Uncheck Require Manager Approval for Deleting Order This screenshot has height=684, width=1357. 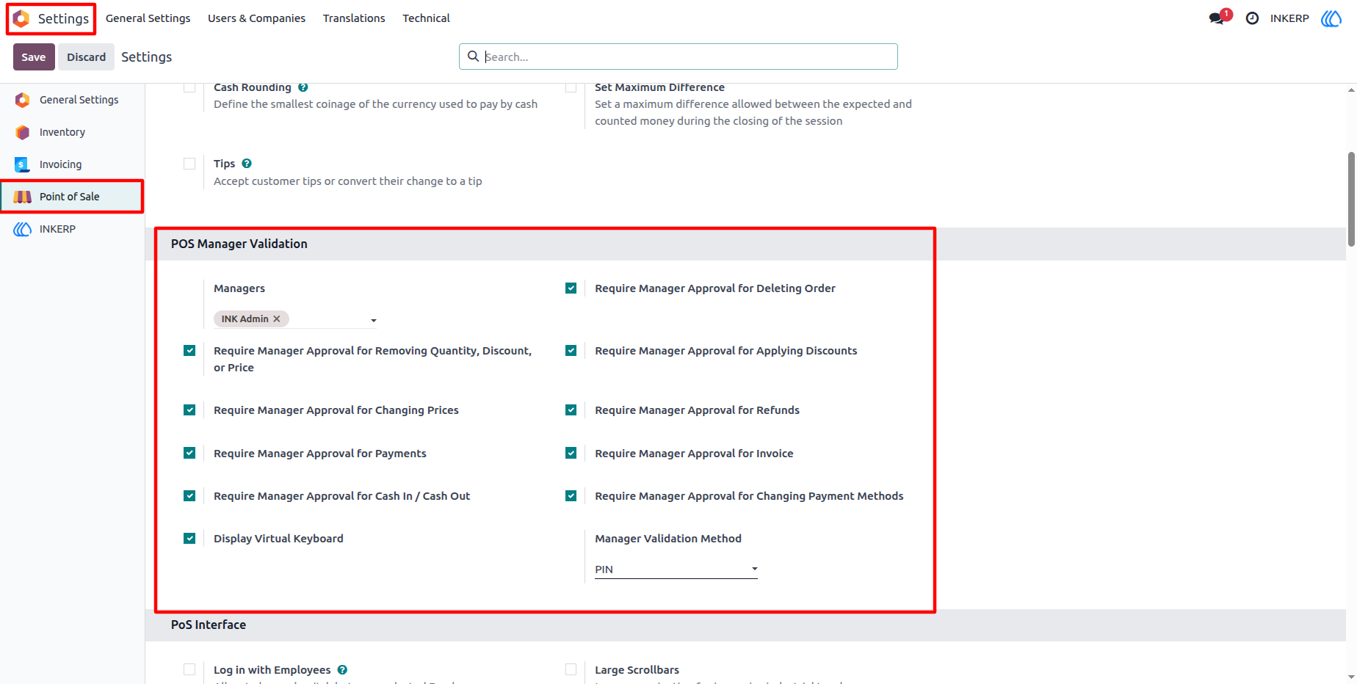tap(571, 288)
